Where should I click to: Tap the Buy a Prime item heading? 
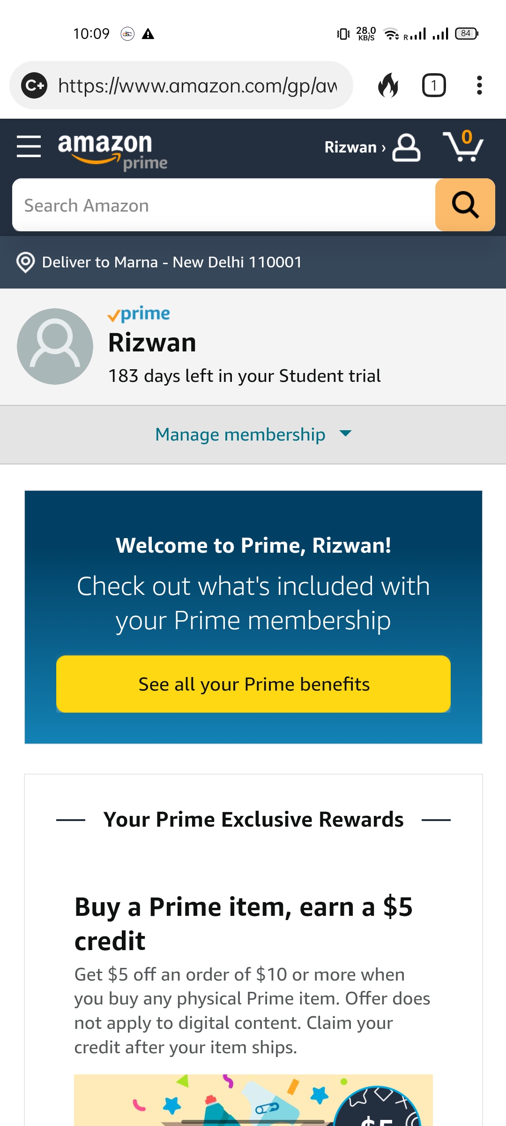click(243, 923)
